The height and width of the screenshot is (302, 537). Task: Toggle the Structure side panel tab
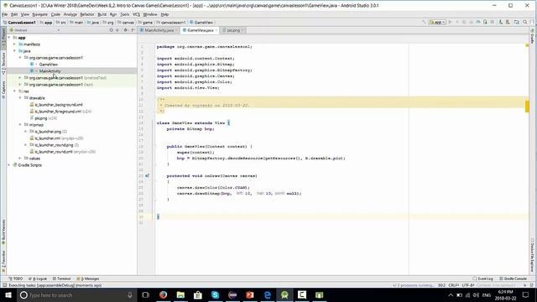[3, 64]
